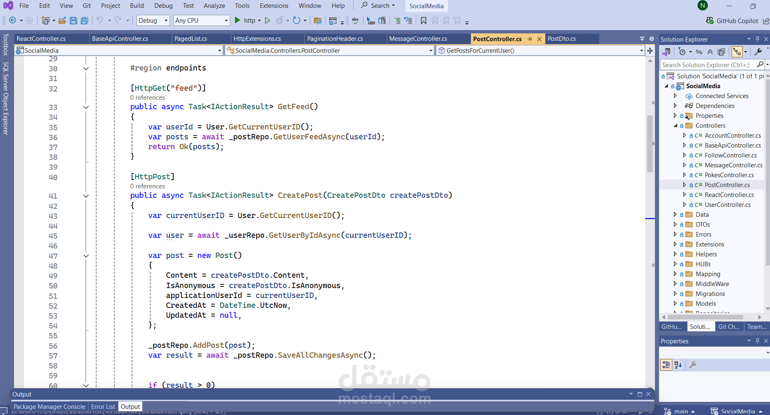Collapse the CreatePost method at line 41
Screen dimensions: 770x415
pos(86,196)
